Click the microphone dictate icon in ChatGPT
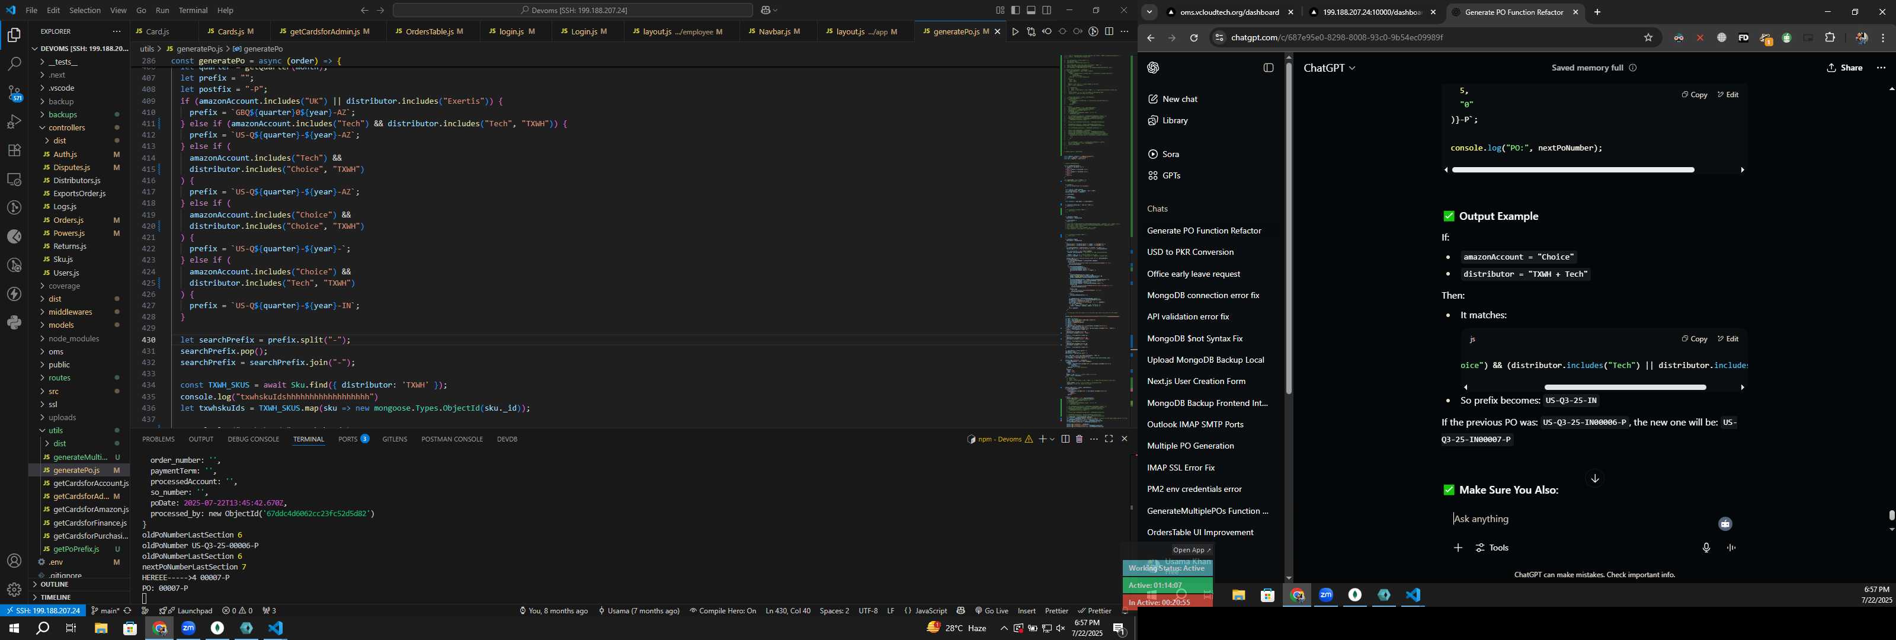Screen dimensions: 1896x640 pyautogui.click(x=1706, y=548)
